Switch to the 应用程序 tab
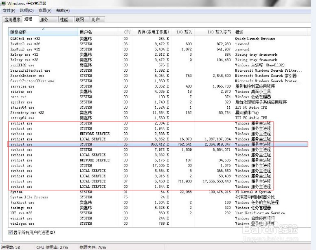The width and height of the screenshot is (316, 250). 13,20
